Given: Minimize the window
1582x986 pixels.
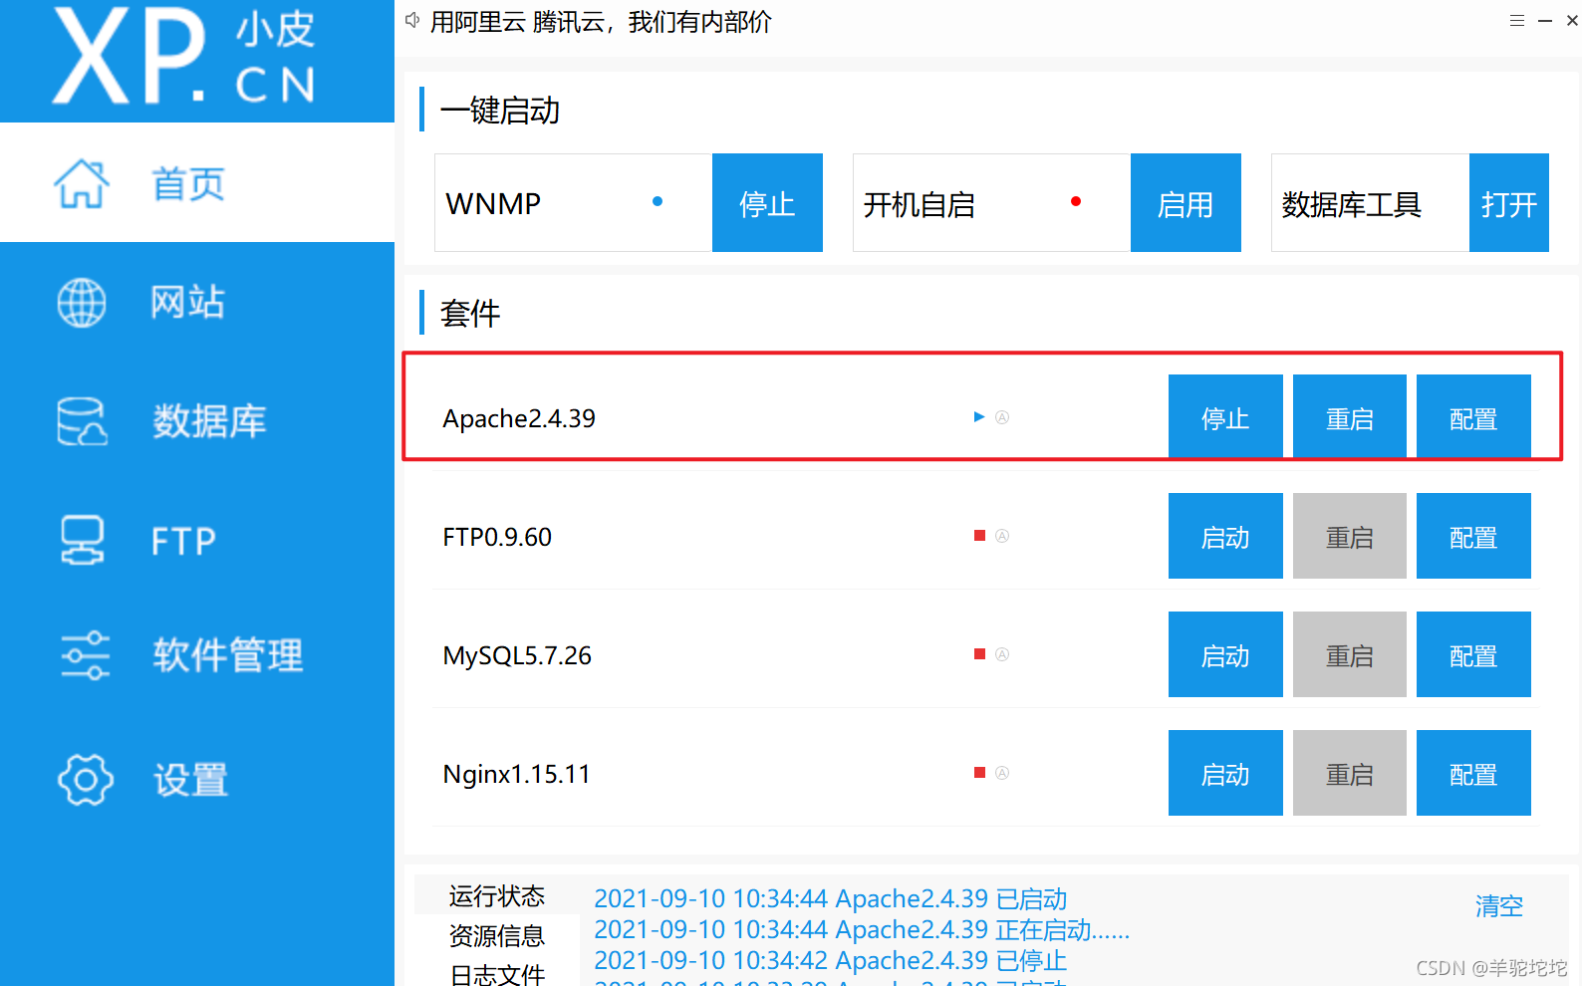Looking at the screenshot, I should tap(1545, 20).
